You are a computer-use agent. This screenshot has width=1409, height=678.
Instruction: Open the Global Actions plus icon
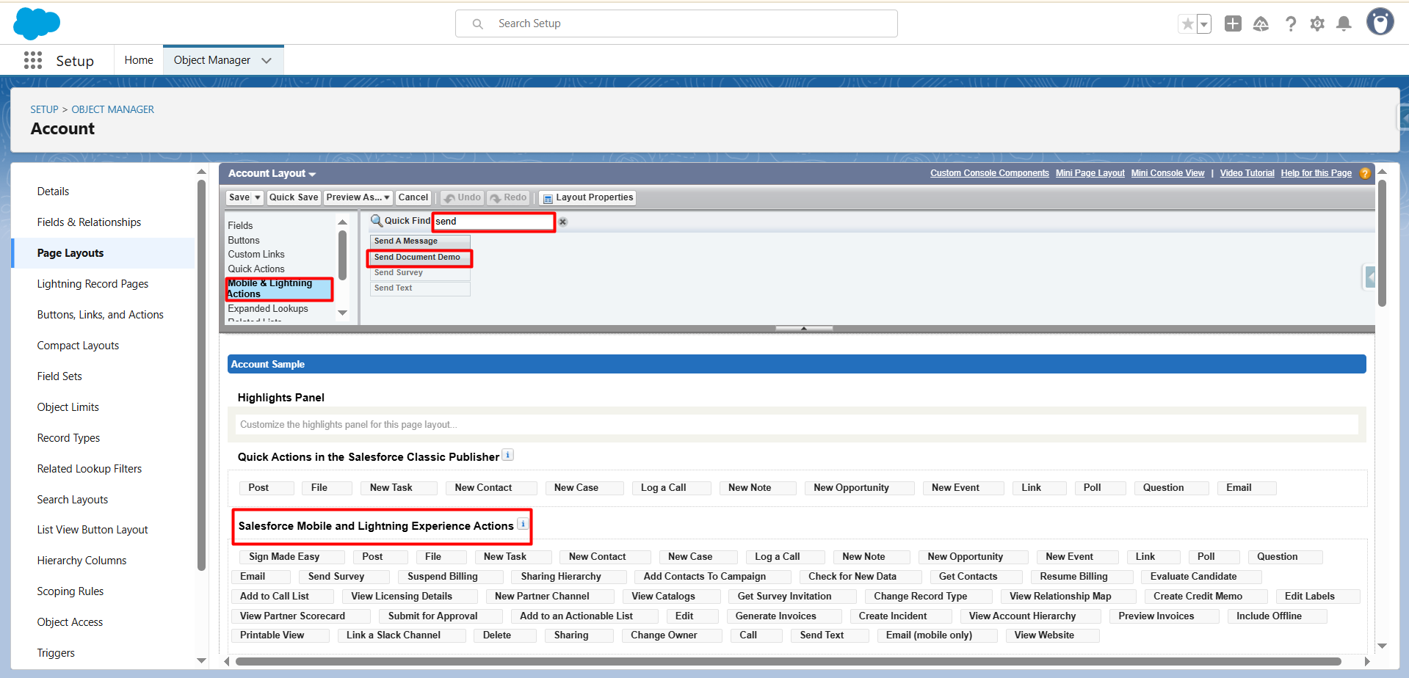(x=1233, y=24)
